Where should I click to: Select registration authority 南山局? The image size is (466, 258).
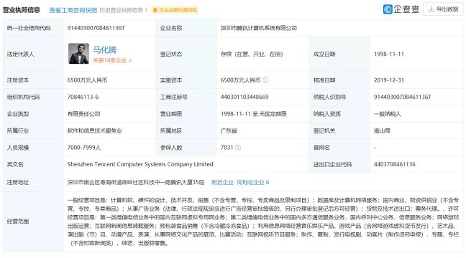pyautogui.click(x=382, y=130)
